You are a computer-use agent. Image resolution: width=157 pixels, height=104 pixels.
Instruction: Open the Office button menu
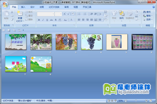[x=5, y=5]
